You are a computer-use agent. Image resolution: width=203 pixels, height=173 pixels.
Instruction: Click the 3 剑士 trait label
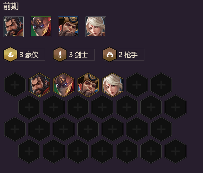point(79,55)
